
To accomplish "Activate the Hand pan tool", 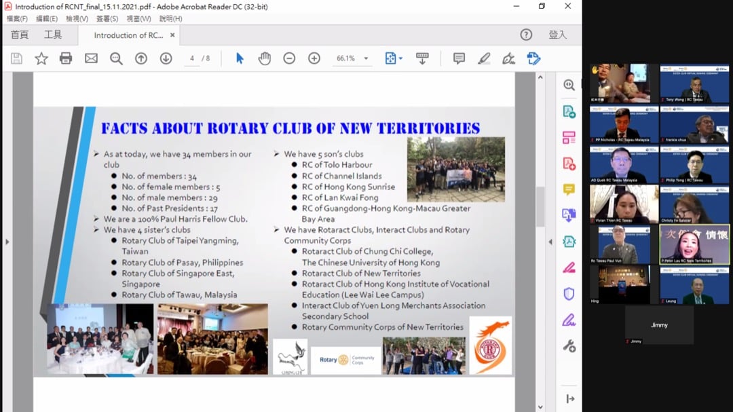I will click(x=265, y=58).
